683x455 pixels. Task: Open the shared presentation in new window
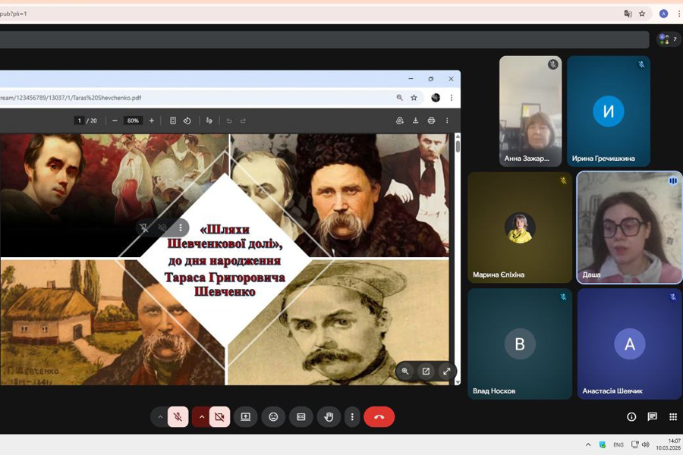point(426,371)
